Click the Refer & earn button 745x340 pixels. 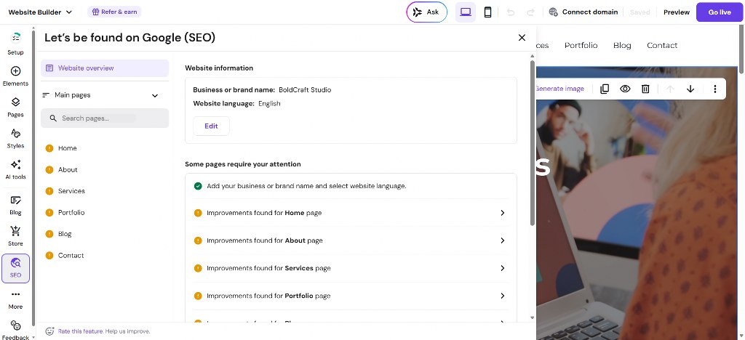coord(114,12)
